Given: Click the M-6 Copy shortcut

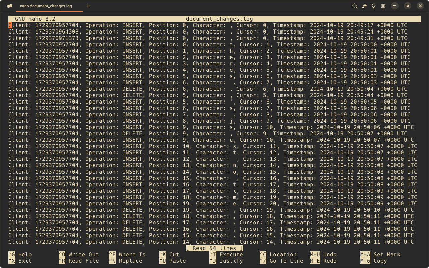Looking at the screenshot, I should pos(374,261).
